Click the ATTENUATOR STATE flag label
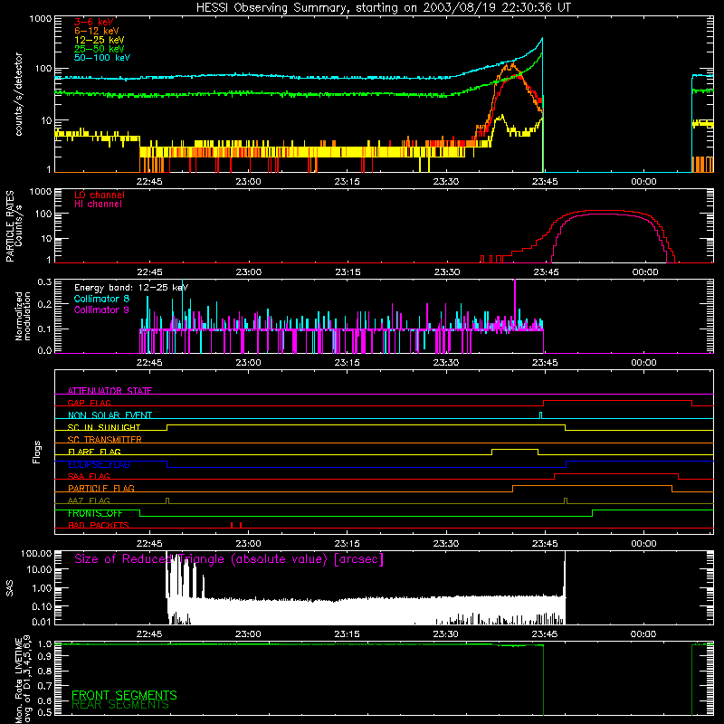The width and height of the screenshot is (724, 724). coord(110,391)
